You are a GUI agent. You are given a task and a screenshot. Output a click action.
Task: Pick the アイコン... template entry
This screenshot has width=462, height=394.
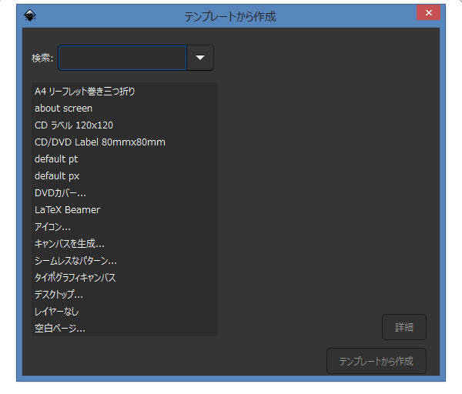coord(124,227)
